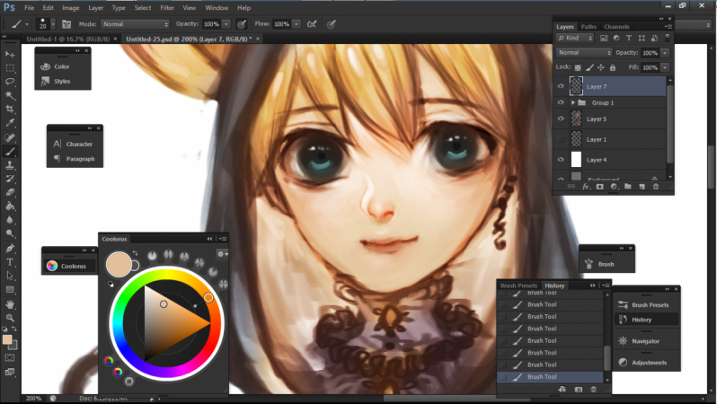717x404 pixels.
Task: Select the Eyedropper tool
Action: pyautogui.click(x=10, y=123)
